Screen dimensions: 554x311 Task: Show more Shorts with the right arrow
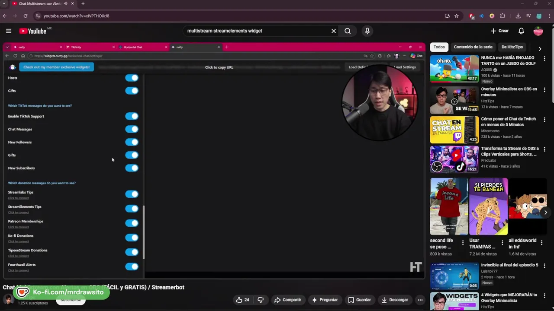[x=545, y=212]
